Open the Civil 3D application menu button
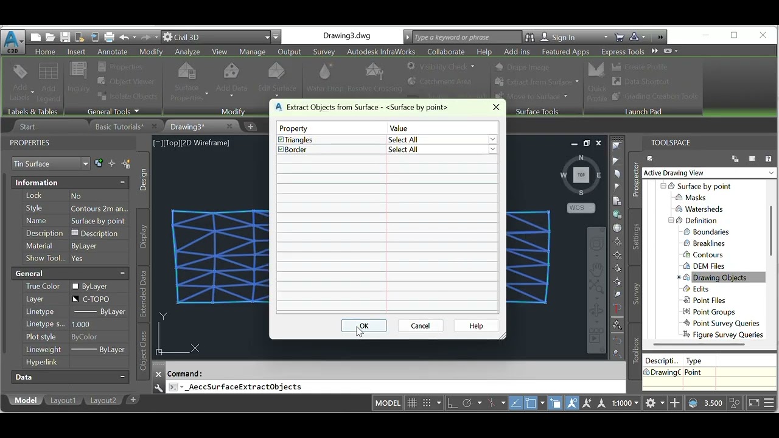The width and height of the screenshot is (779, 438). point(12,41)
